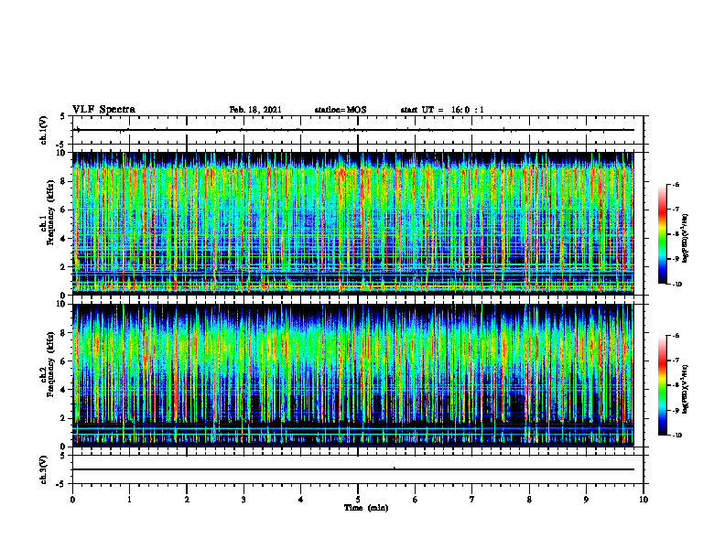Screen dimensions: 725x560
Task: Click the "-10" tick on the ch.1 colorbar
Action: pyautogui.click(x=676, y=285)
